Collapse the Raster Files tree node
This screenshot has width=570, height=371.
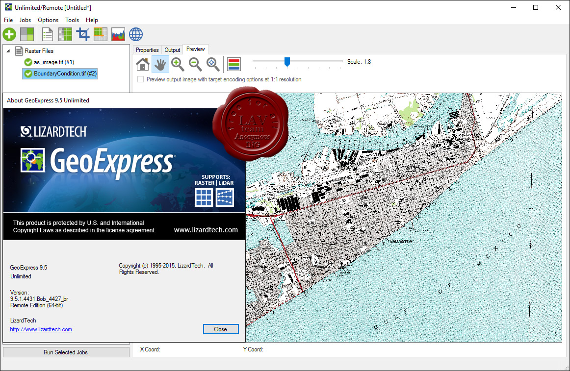8,51
